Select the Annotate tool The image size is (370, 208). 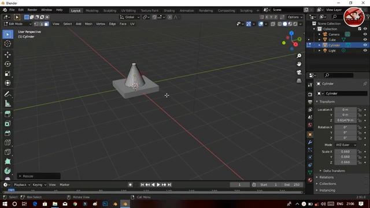(8, 94)
